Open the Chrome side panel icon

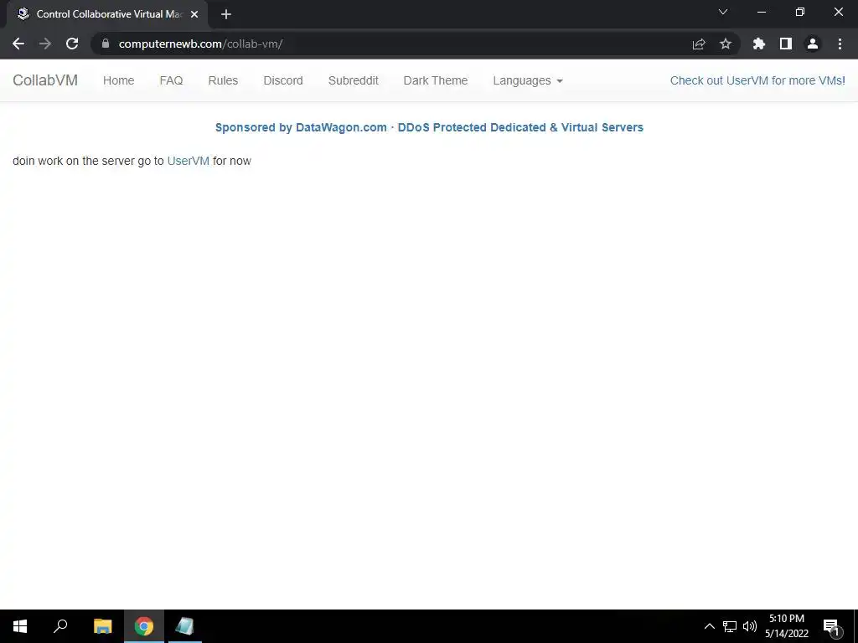click(x=786, y=44)
